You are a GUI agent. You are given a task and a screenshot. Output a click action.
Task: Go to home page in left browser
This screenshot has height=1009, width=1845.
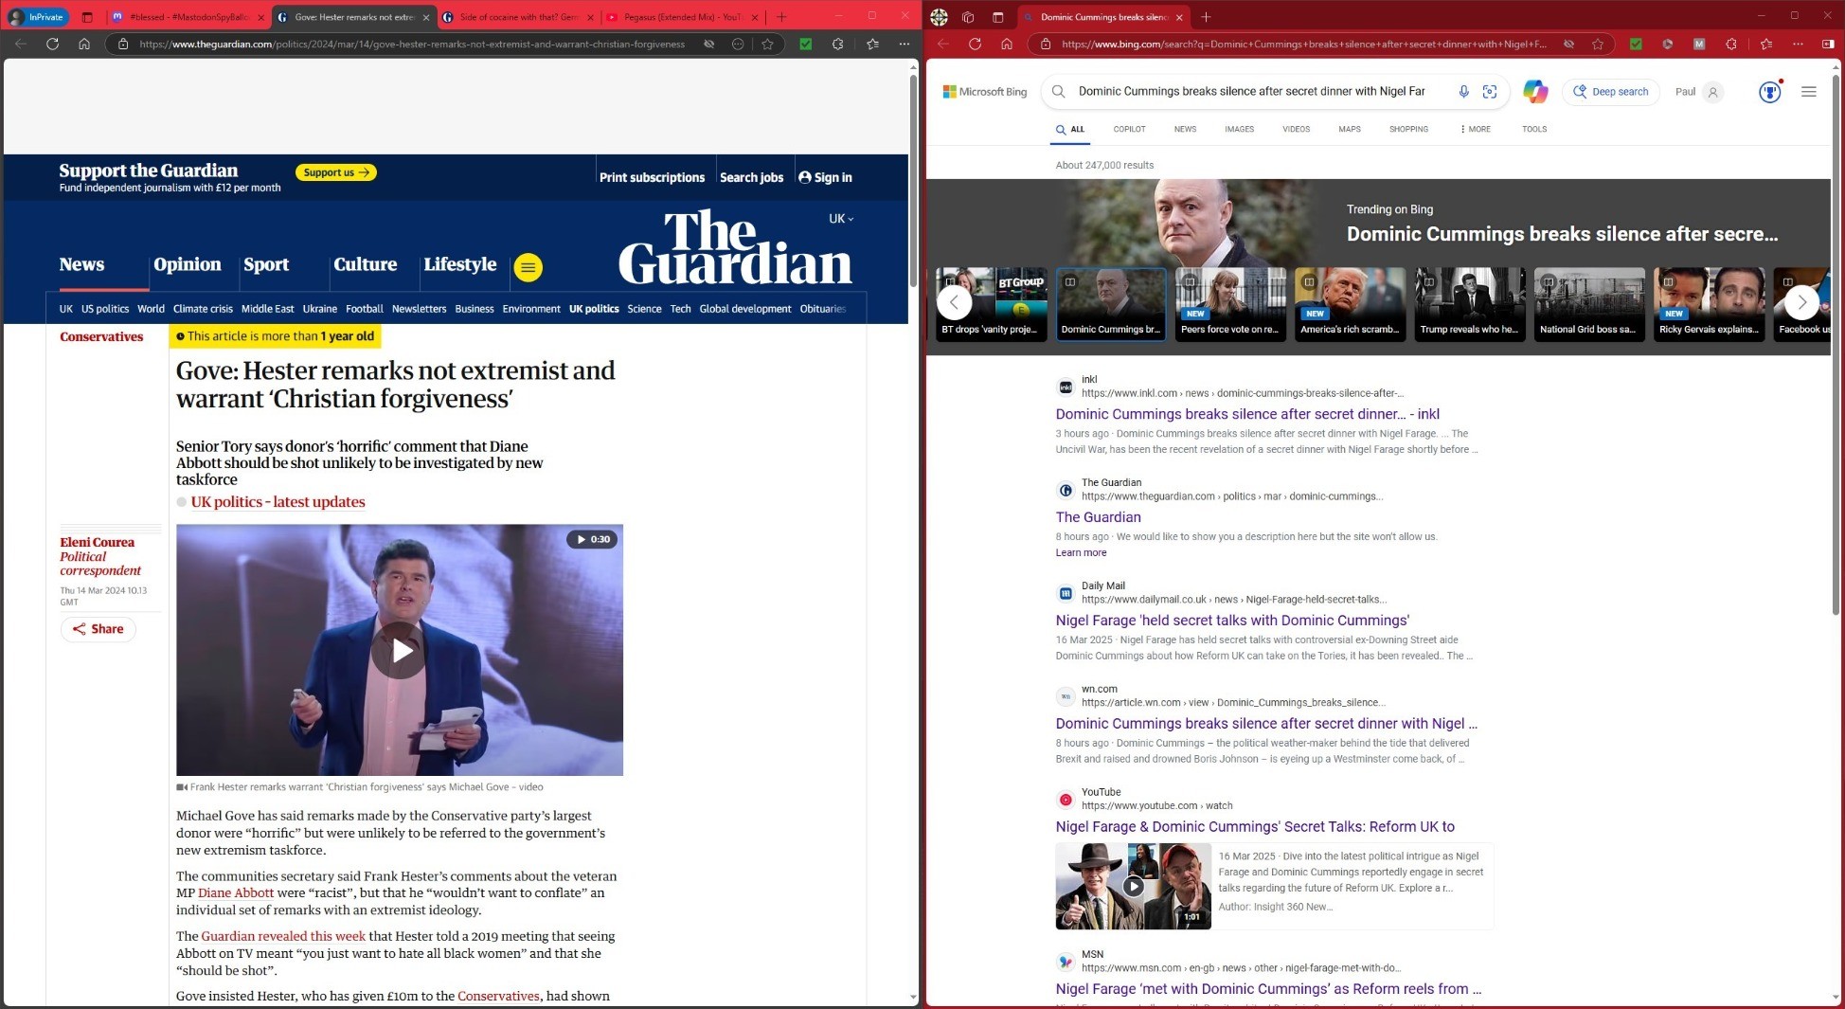click(x=84, y=44)
